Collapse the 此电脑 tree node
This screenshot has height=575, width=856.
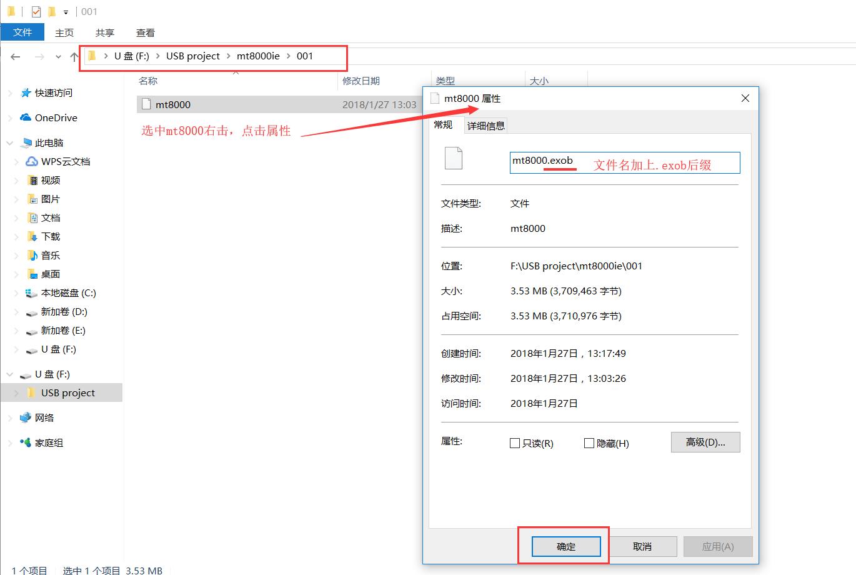[10, 142]
